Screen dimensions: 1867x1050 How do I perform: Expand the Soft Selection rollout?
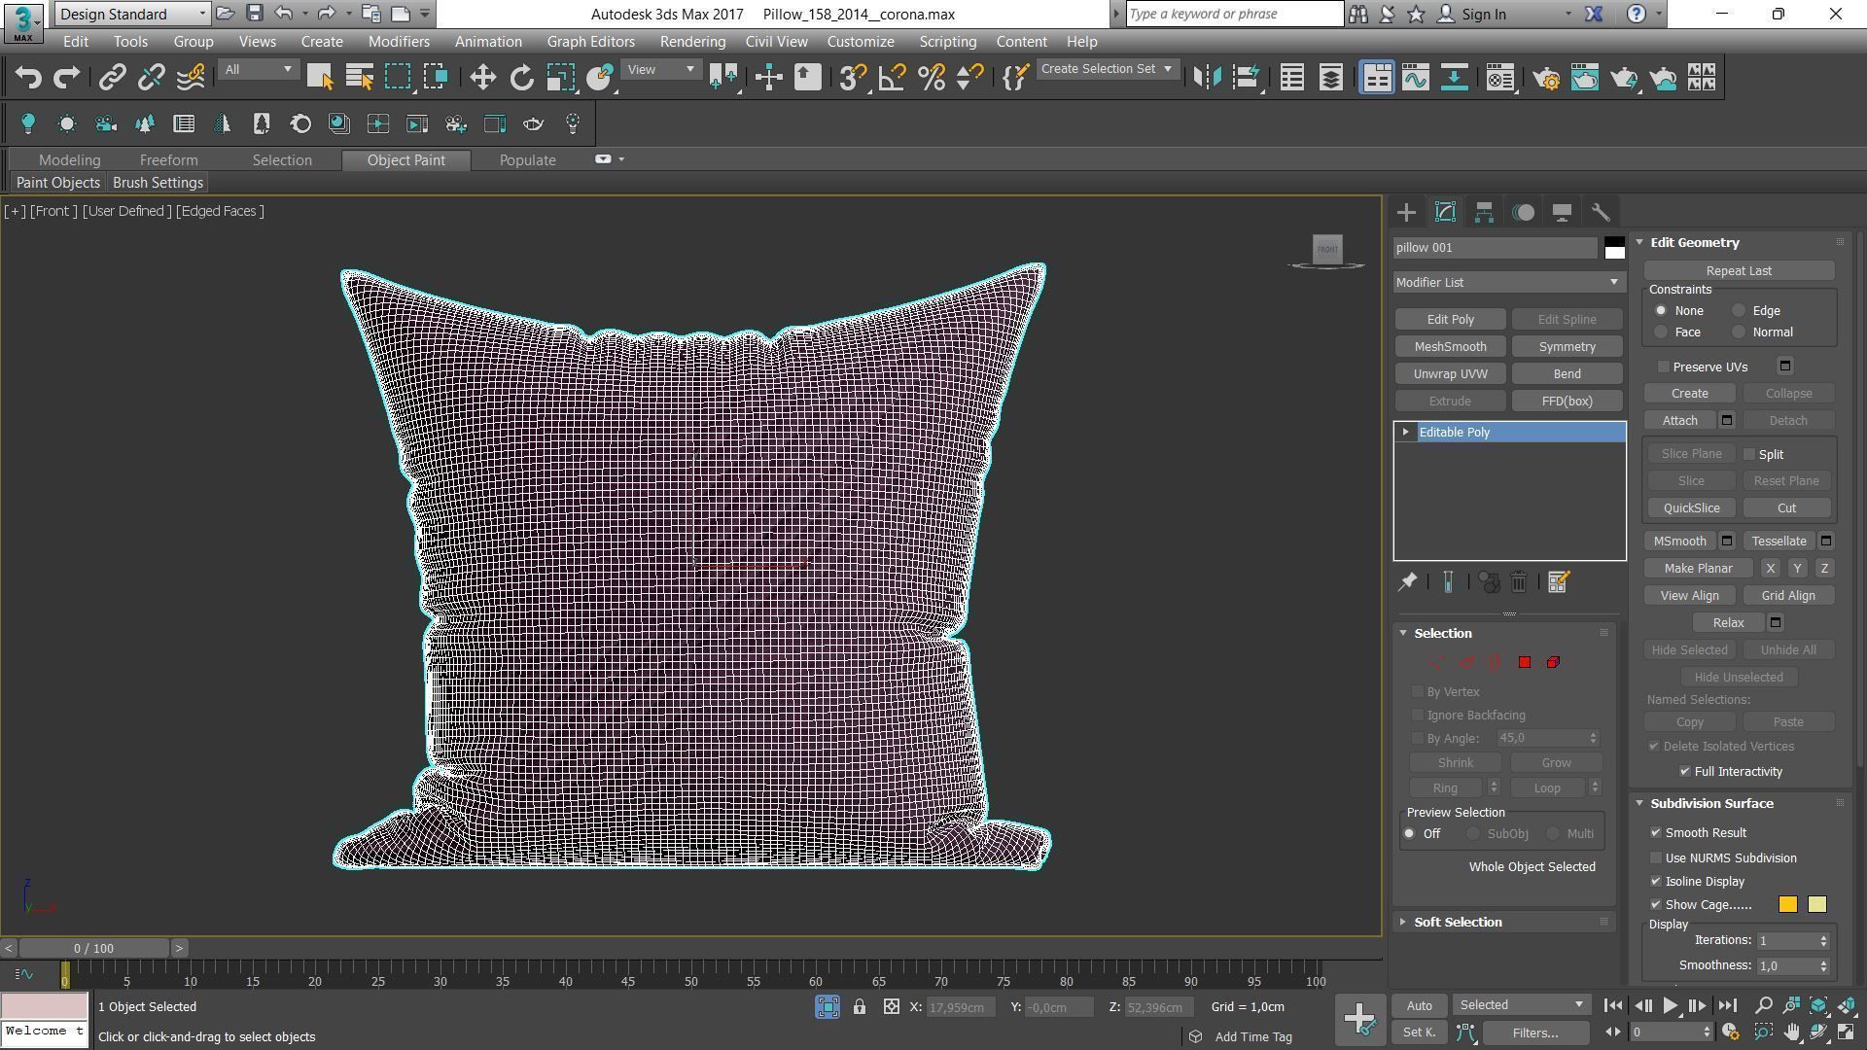coord(1457,922)
